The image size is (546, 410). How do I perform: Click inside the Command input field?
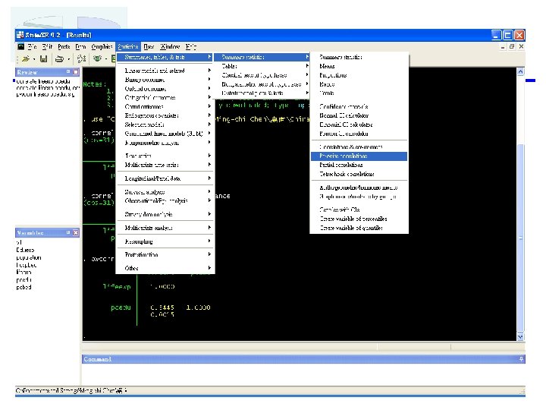(303, 374)
